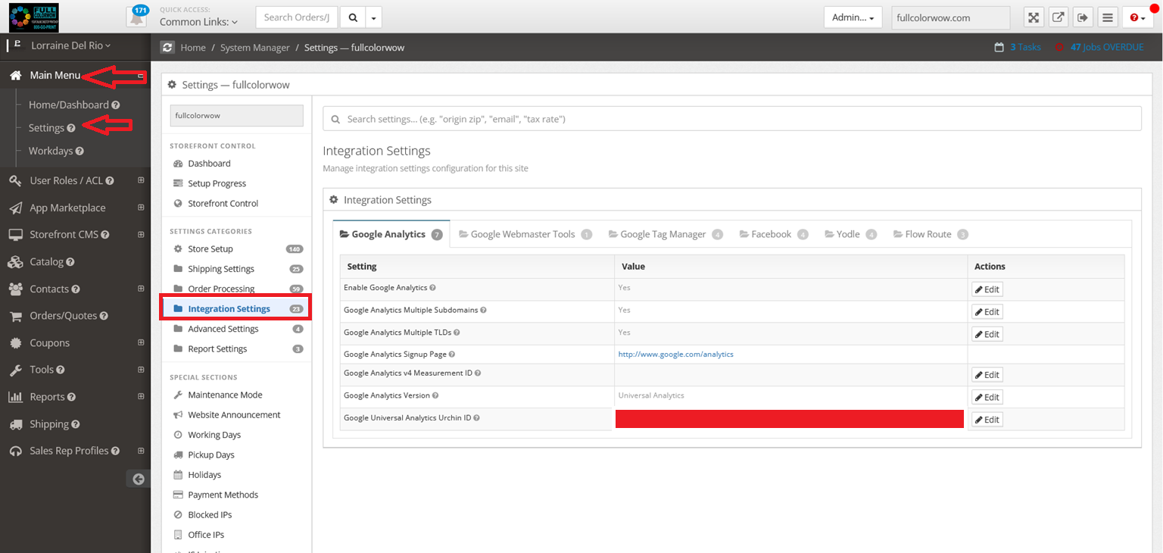This screenshot has width=1163, height=553.
Task: Switch to the Google Webmaster Tools tab
Action: [x=525, y=234]
